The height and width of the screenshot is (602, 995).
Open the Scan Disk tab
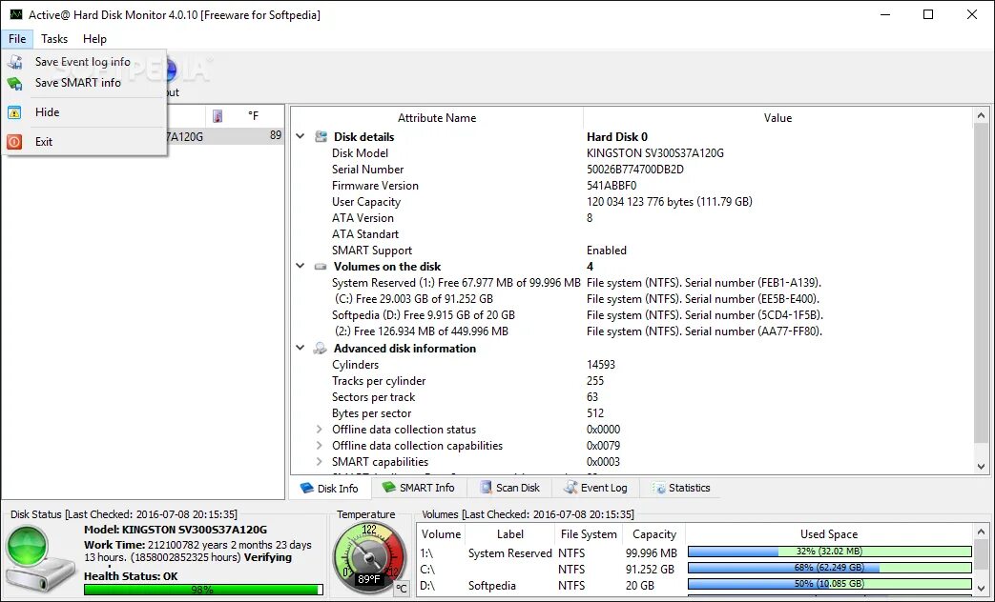[x=510, y=488]
